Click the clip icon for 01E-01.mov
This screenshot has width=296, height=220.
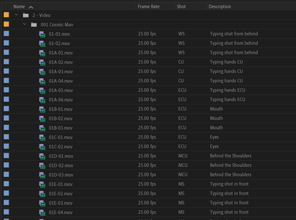click(42, 184)
